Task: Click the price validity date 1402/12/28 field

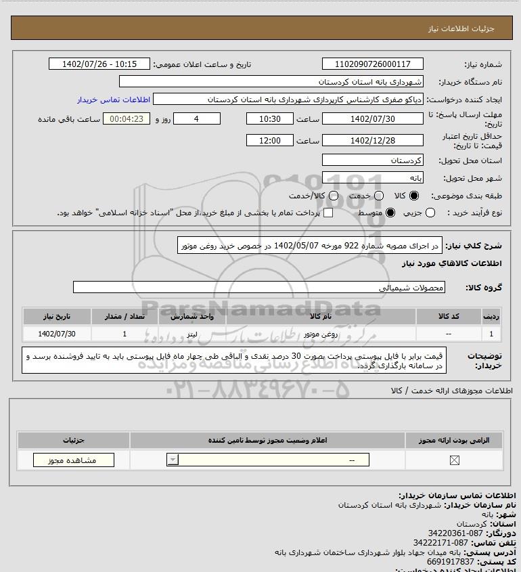Action: coord(373,140)
